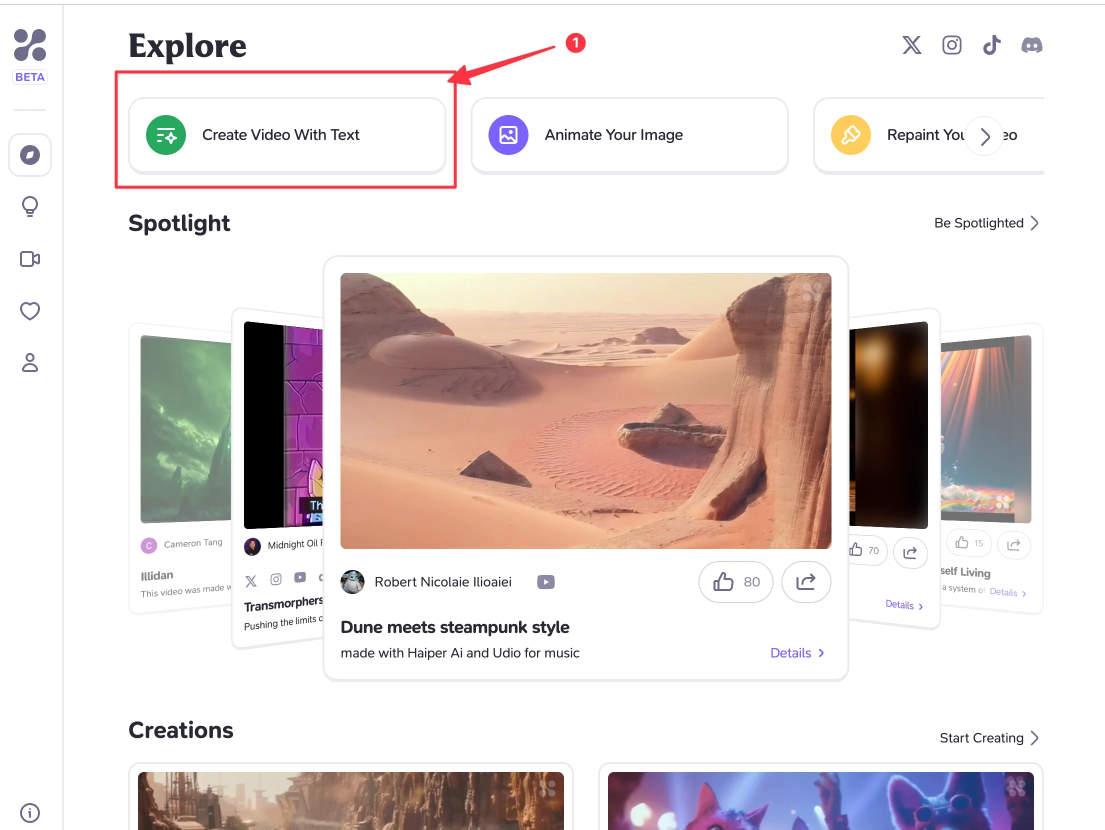Click the Cameron Tang author name
Screen dimensions: 1105x830
193,543
